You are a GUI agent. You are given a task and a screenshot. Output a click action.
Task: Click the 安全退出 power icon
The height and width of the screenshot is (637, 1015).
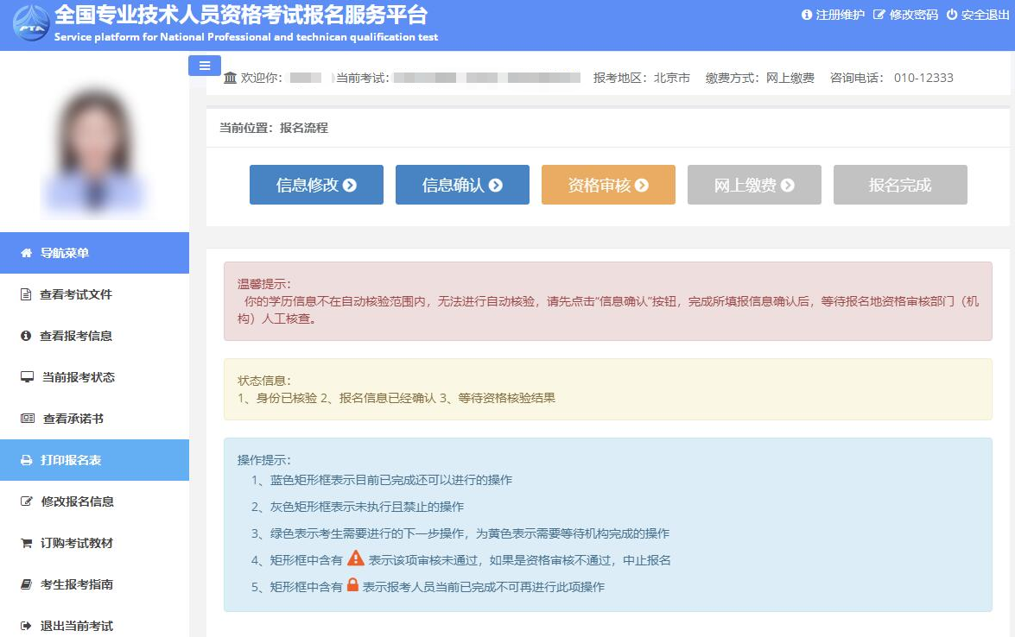pyautogui.click(x=952, y=15)
